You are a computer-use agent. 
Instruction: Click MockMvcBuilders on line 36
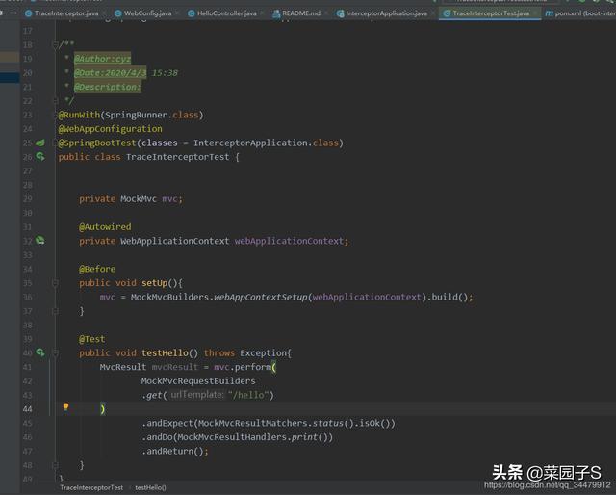[x=169, y=297]
